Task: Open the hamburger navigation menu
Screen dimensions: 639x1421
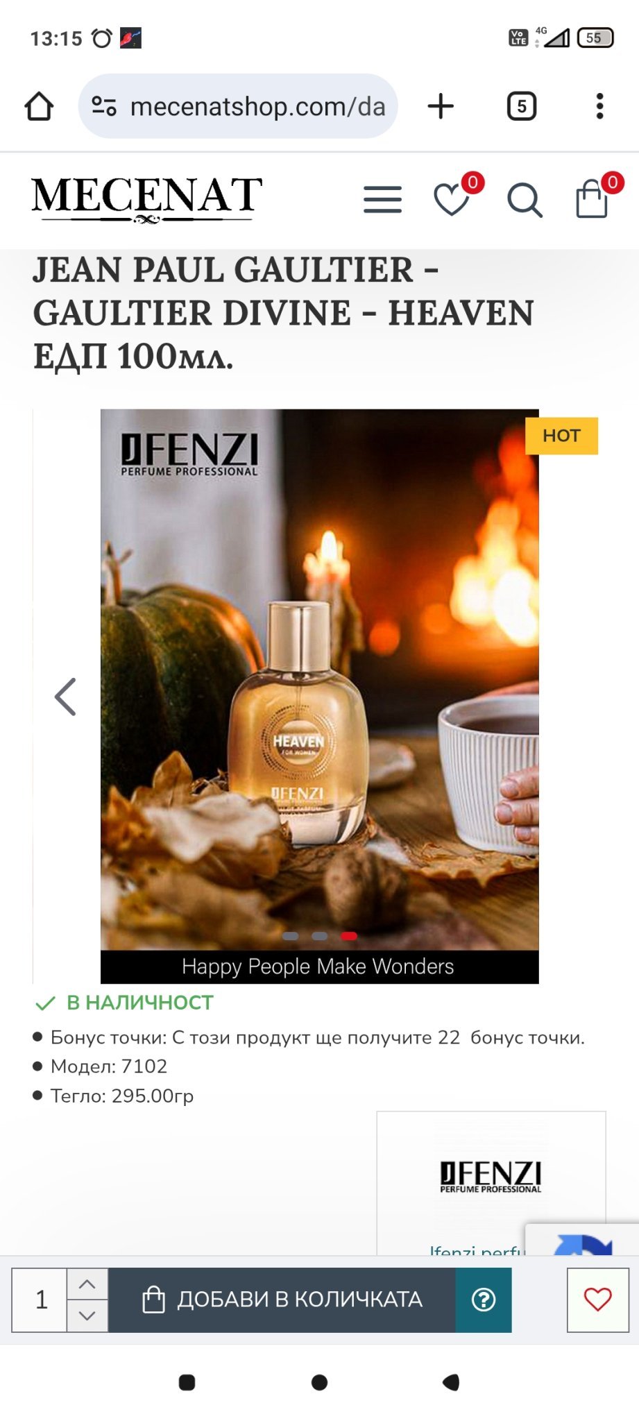Action: tap(382, 200)
